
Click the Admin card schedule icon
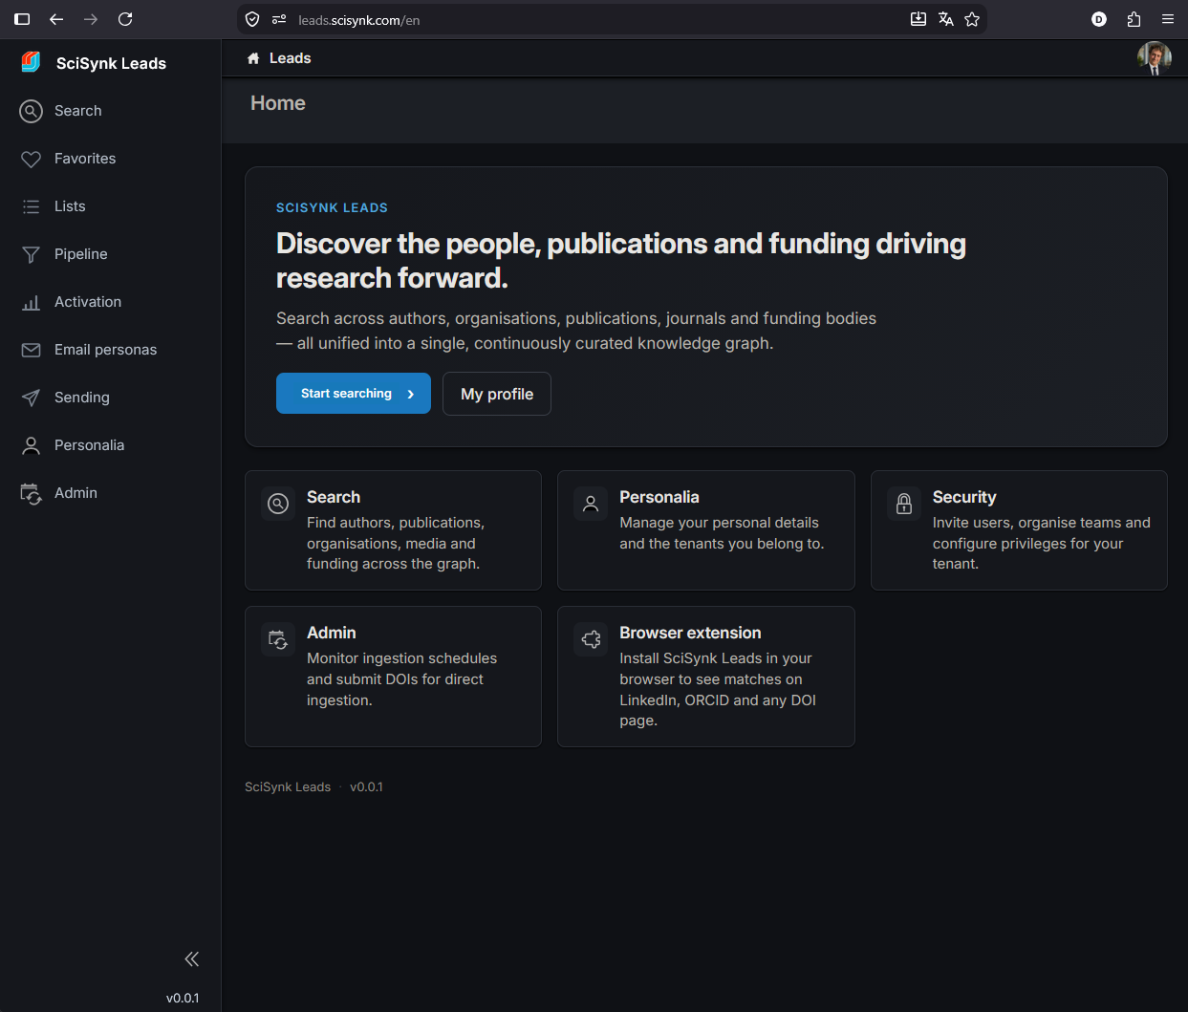pyautogui.click(x=278, y=639)
